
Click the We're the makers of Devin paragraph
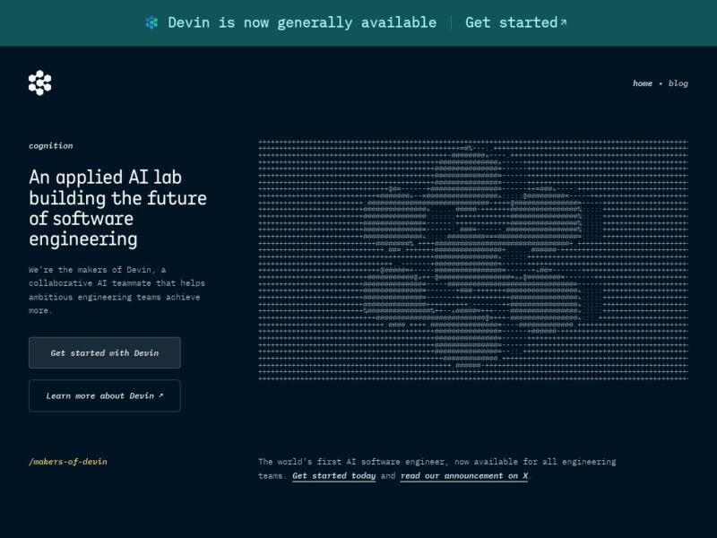[117, 290]
